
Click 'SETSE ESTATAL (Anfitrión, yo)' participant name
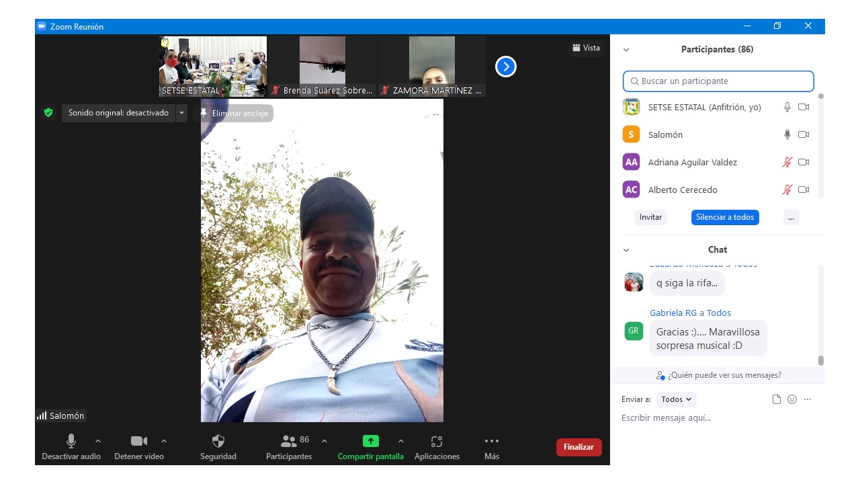click(705, 107)
